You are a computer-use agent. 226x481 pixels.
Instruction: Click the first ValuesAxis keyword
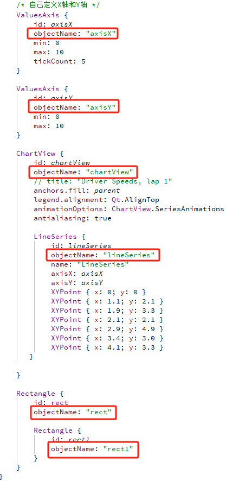coord(38,15)
